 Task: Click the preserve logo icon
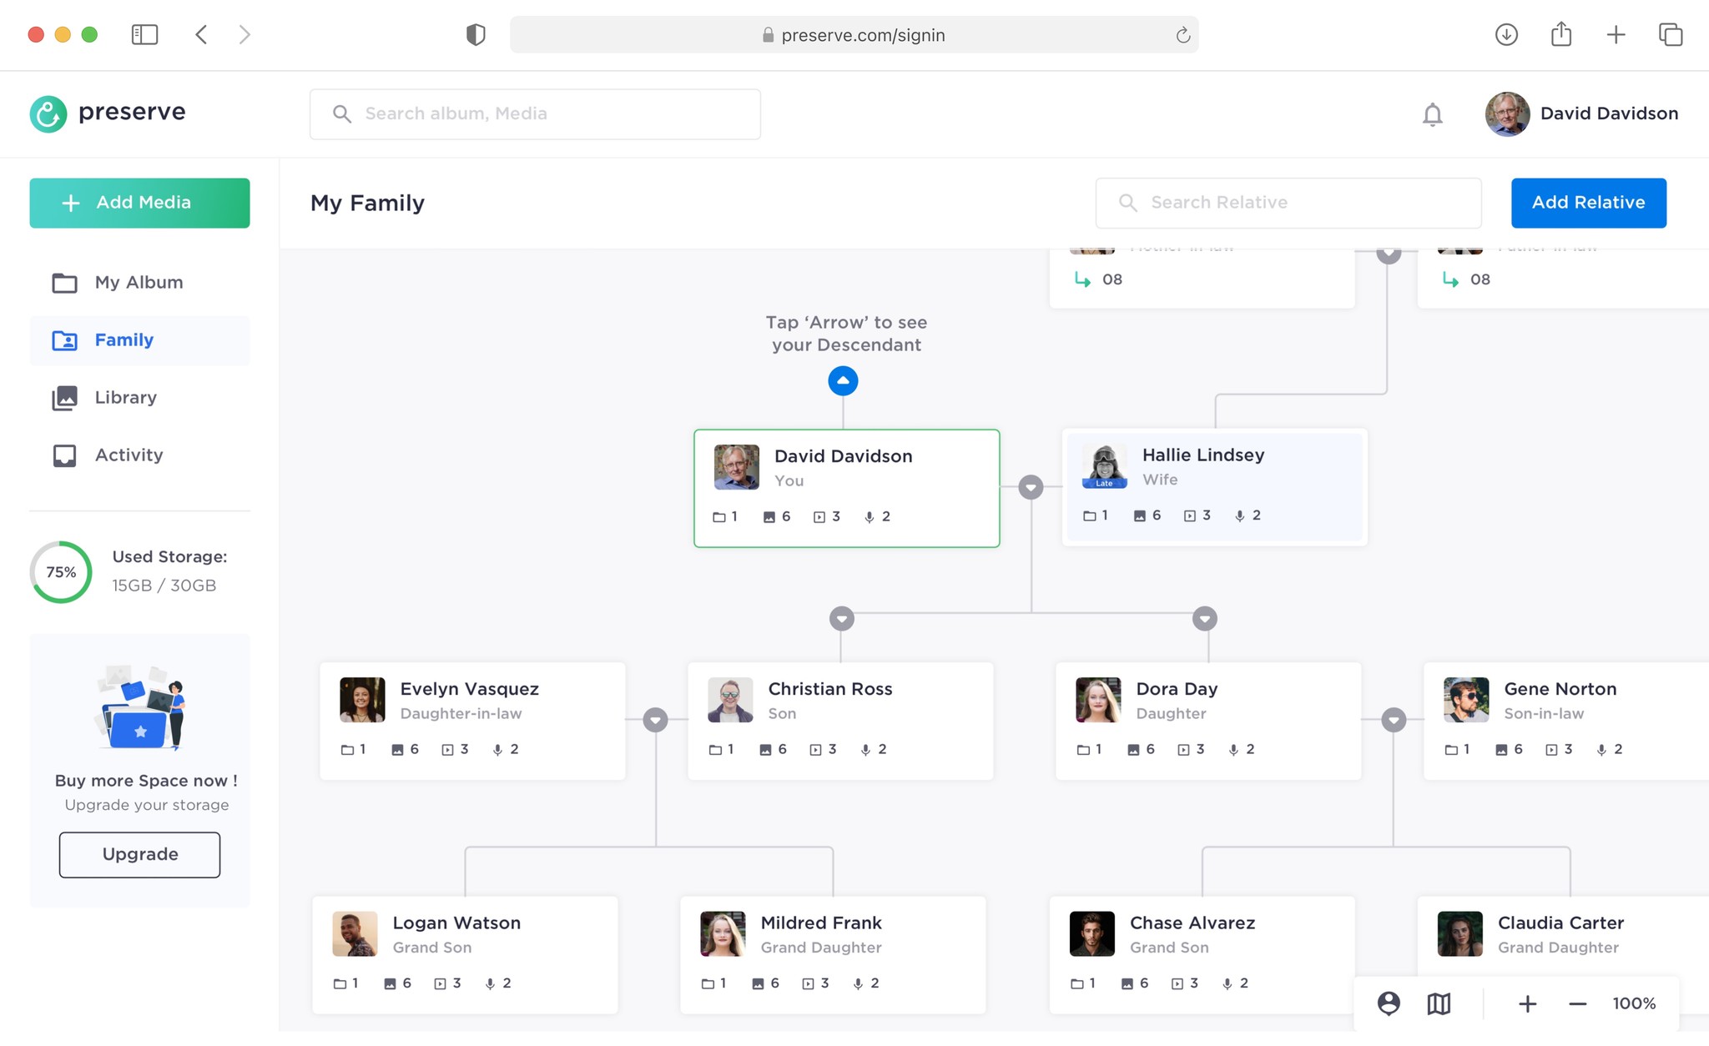pyautogui.click(x=48, y=113)
